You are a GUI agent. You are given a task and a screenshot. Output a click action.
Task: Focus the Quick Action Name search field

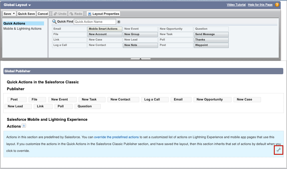coord(95,22)
